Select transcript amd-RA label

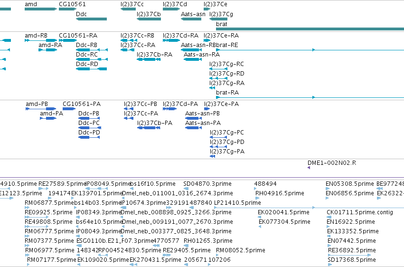[50, 45]
